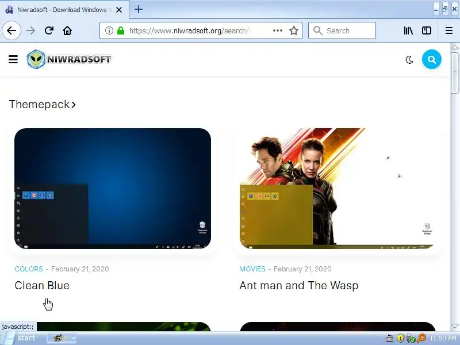Open site search blue circle button
Image resolution: width=460 pixels, height=345 pixels.
(432, 60)
